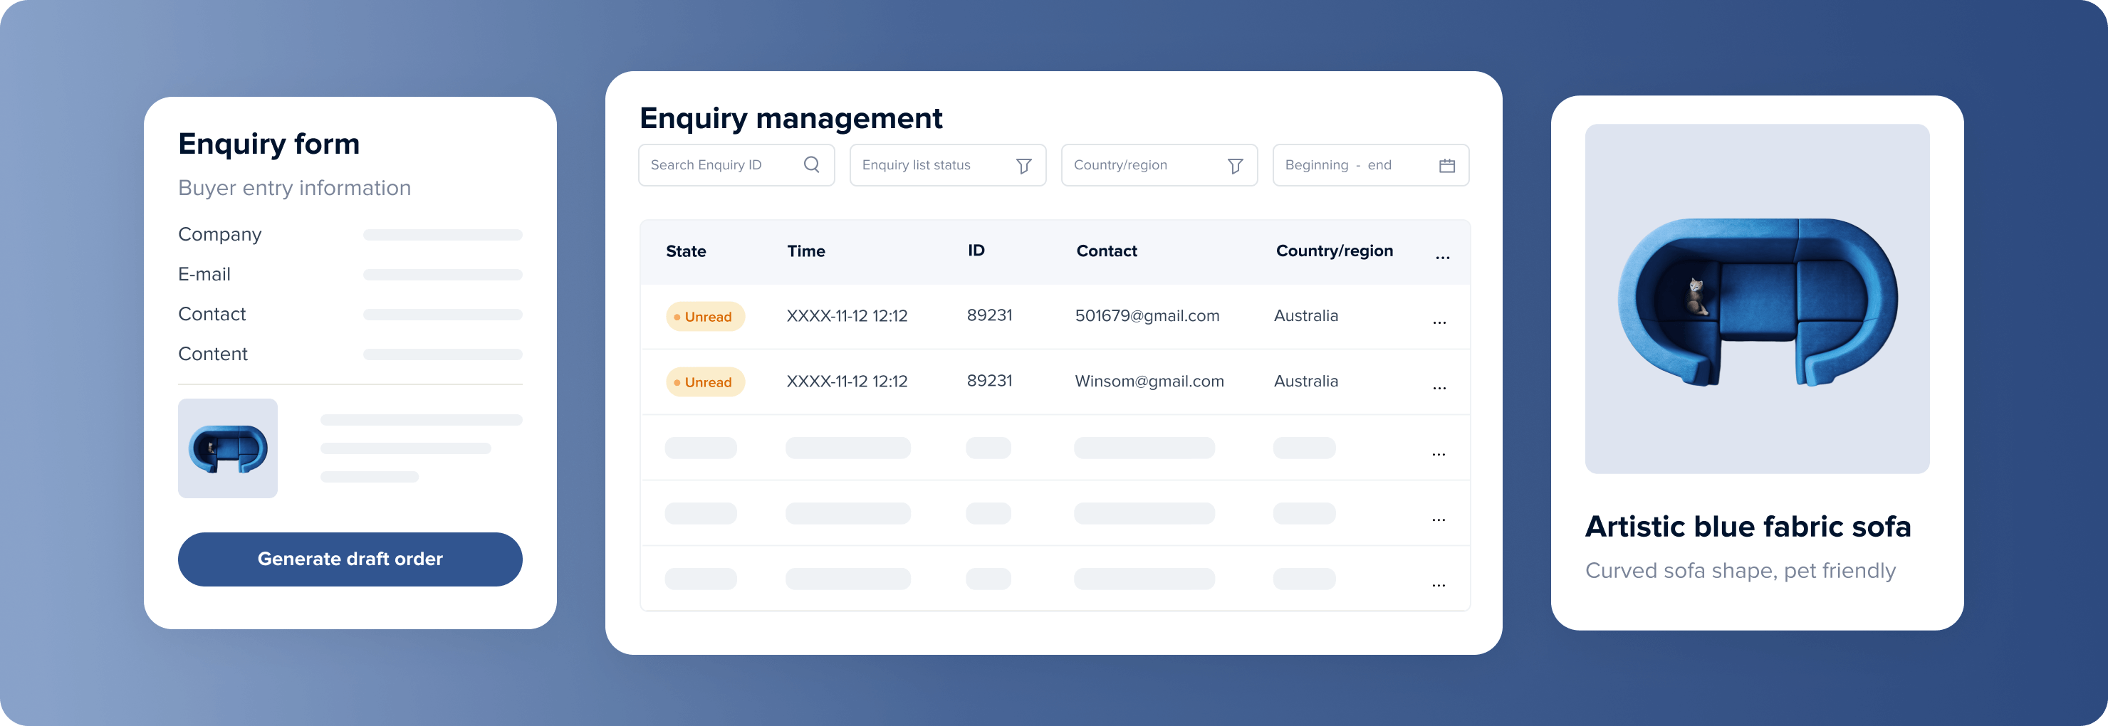The height and width of the screenshot is (726, 2108).
Task: Click the Generate draft order button
Action: (x=350, y=559)
